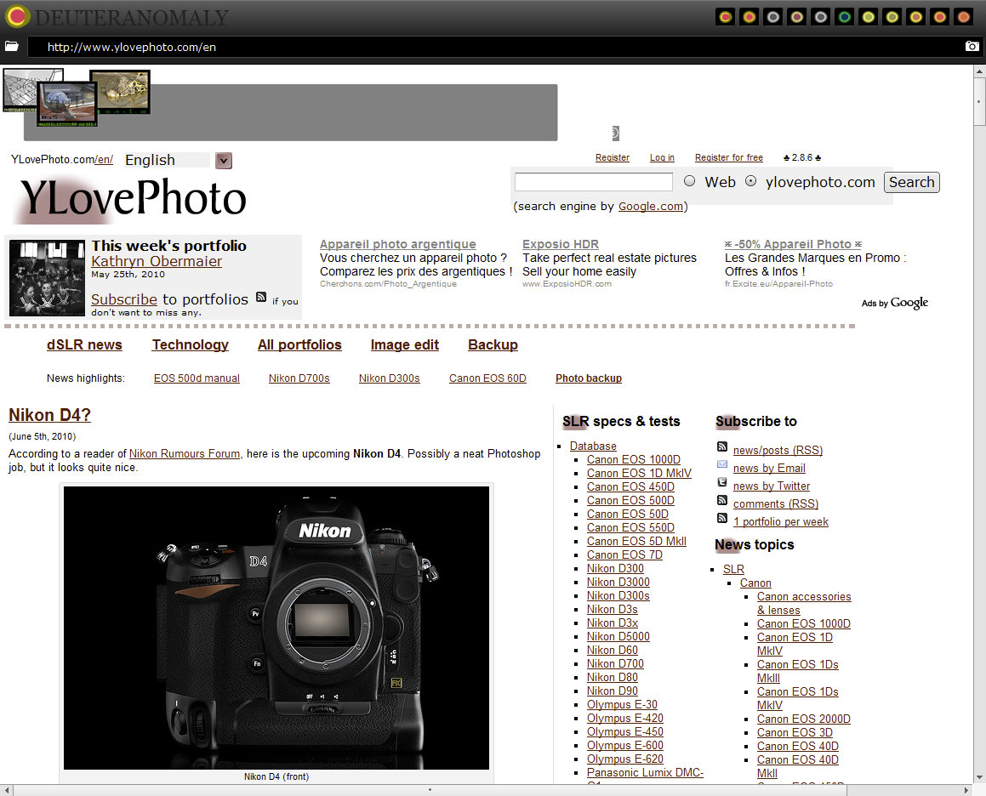Open the Olympus E-620 specs link

625,759
